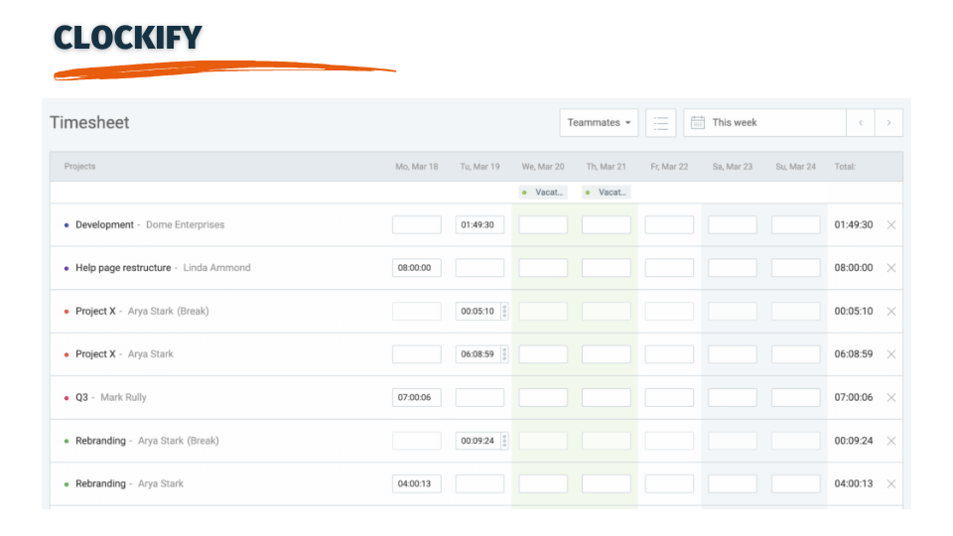Click Saturday cell in Rebranding Arya Stark row

coord(733,483)
